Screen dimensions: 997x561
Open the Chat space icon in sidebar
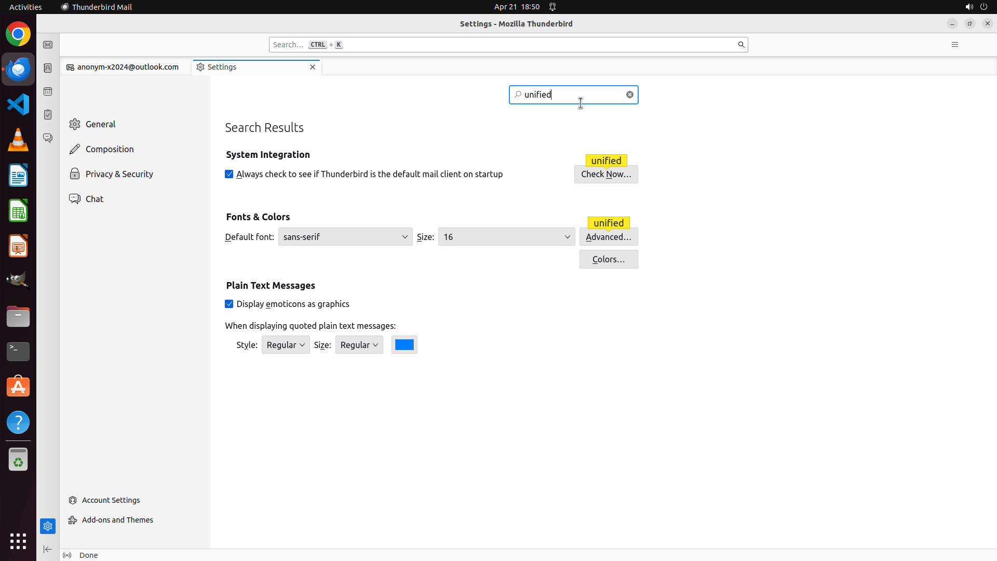(48, 138)
